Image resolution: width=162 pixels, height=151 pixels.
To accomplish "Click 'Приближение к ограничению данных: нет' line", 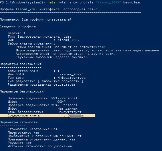I will 44,136.
